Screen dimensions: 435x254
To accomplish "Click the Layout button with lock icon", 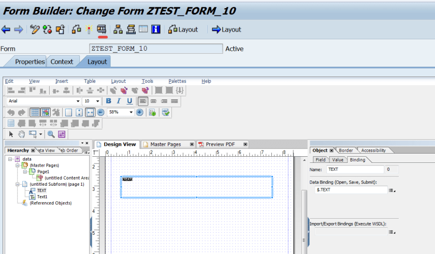I will (183, 29).
